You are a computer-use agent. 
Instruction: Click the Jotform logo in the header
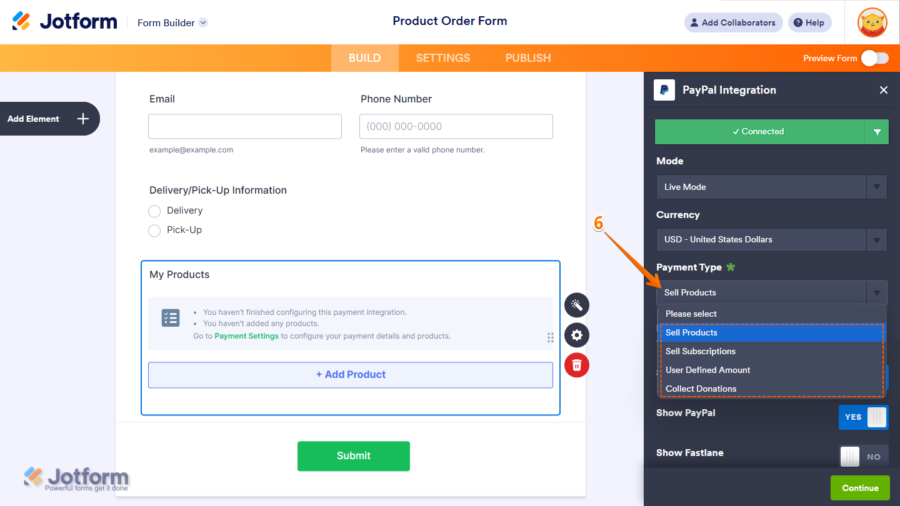tap(65, 22)
